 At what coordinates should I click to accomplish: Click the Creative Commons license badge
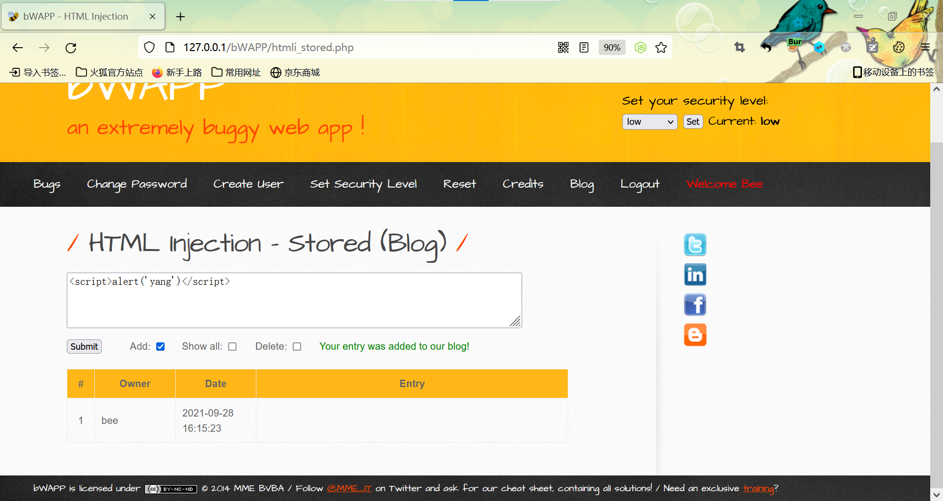[x=171, y=489]
